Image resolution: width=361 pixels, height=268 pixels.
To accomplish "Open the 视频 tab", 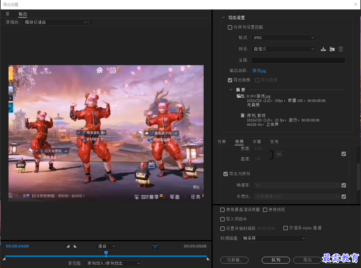I will pos(239,142).
